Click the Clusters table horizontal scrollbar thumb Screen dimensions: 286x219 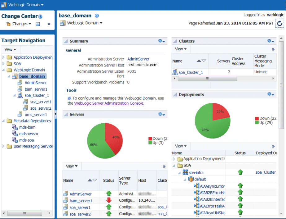click(x=207, y=78)
